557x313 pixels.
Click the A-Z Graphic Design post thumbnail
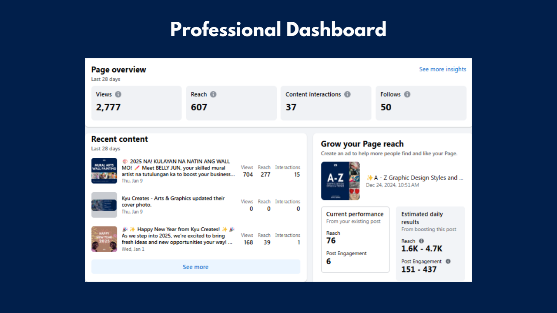(x=340, y=181)
